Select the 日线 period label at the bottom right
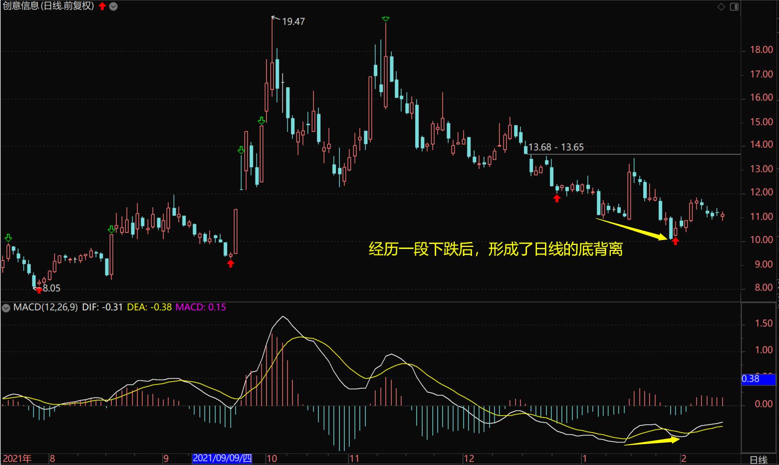This screenshot has width=779, height=465. [759, 460]
